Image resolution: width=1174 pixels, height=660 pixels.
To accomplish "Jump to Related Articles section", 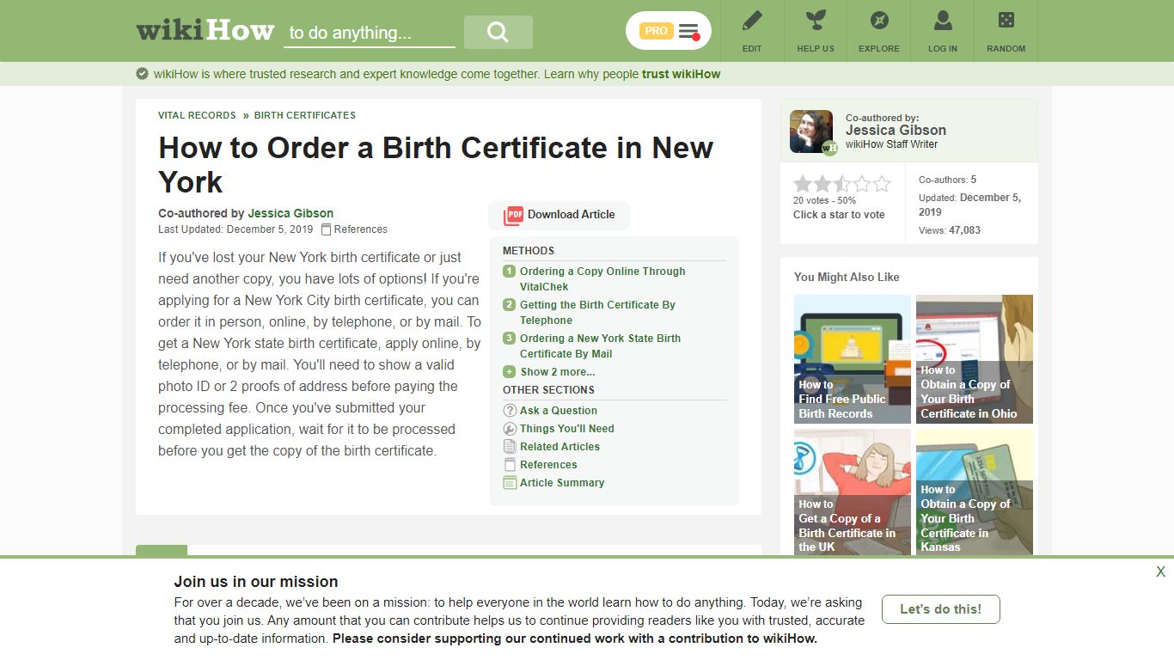I will [559, 447].
